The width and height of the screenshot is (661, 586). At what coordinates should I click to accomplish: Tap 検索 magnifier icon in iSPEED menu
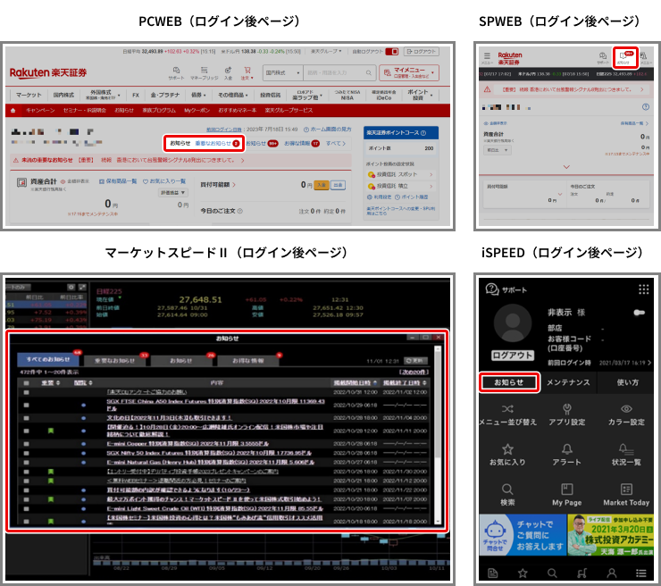coord(507,489)
